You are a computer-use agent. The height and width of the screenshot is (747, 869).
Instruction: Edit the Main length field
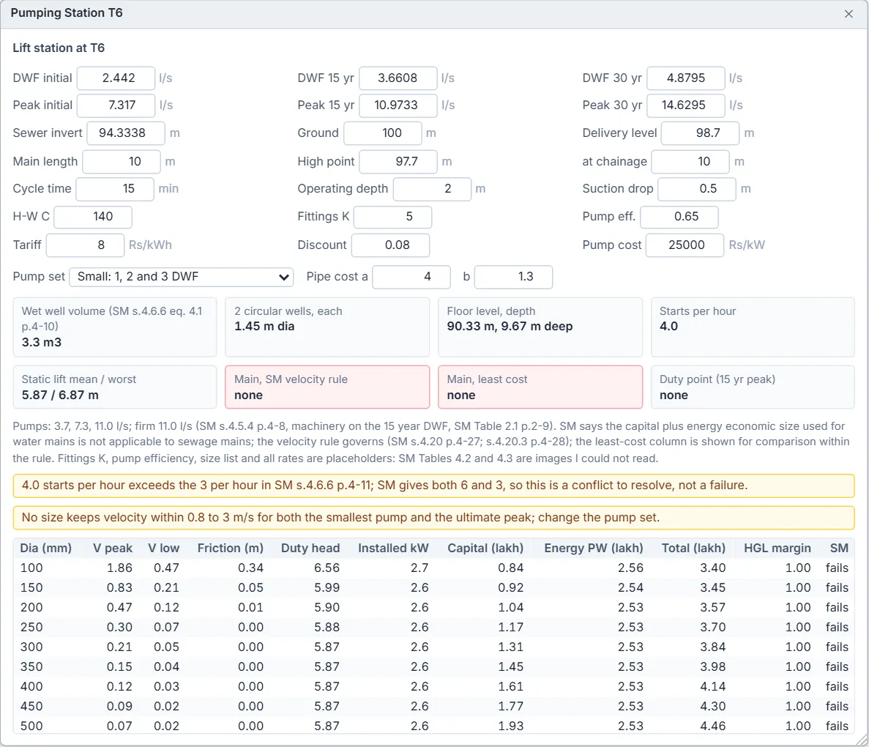point(122,161)
